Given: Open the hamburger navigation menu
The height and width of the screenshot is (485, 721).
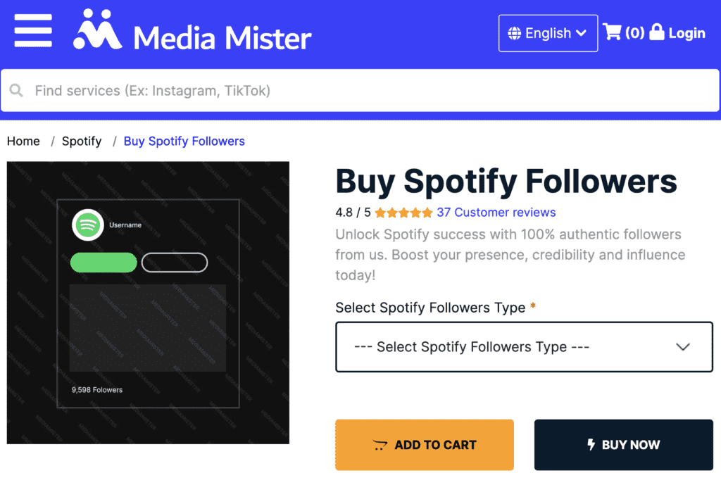Looking at the screenshot, I should coord(32,31).
